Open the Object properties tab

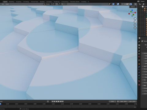[x=139, y=64]
